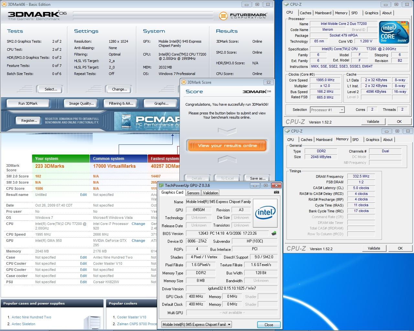The height and width of the screenshot is (331, 414).
Task: Click the DRAM Frequency value 332.5 MHz
Action: pos(361,176)
